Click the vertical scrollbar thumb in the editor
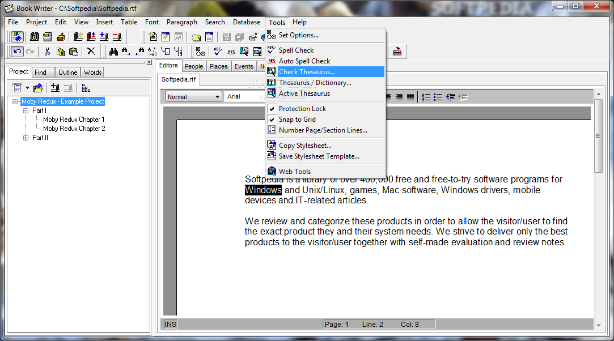This screenshot has height=341, width=614. coord(598,136)
